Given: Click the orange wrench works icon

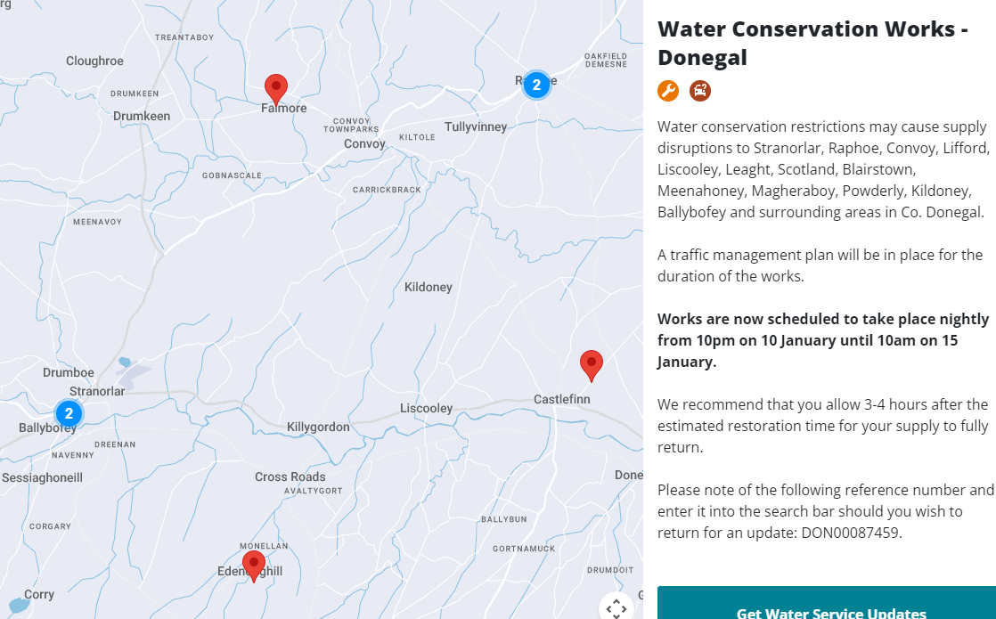Looking at the screenshot, I should [x=668, y=91].
